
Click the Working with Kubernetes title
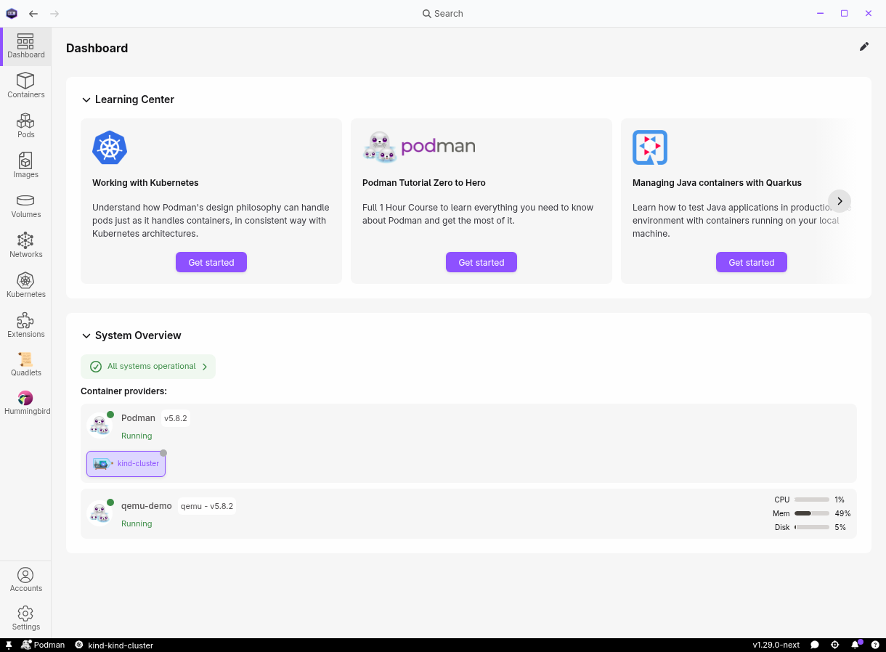[145, 183]
